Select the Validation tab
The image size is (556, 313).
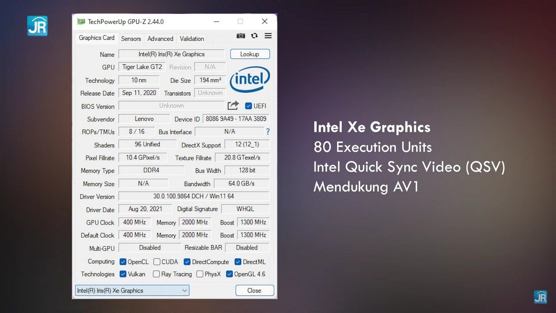tap(192, 39)
